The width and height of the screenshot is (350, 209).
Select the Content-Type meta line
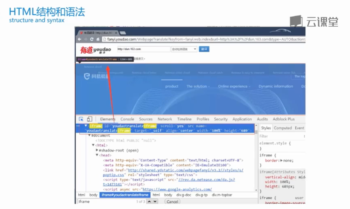[173, 160]
